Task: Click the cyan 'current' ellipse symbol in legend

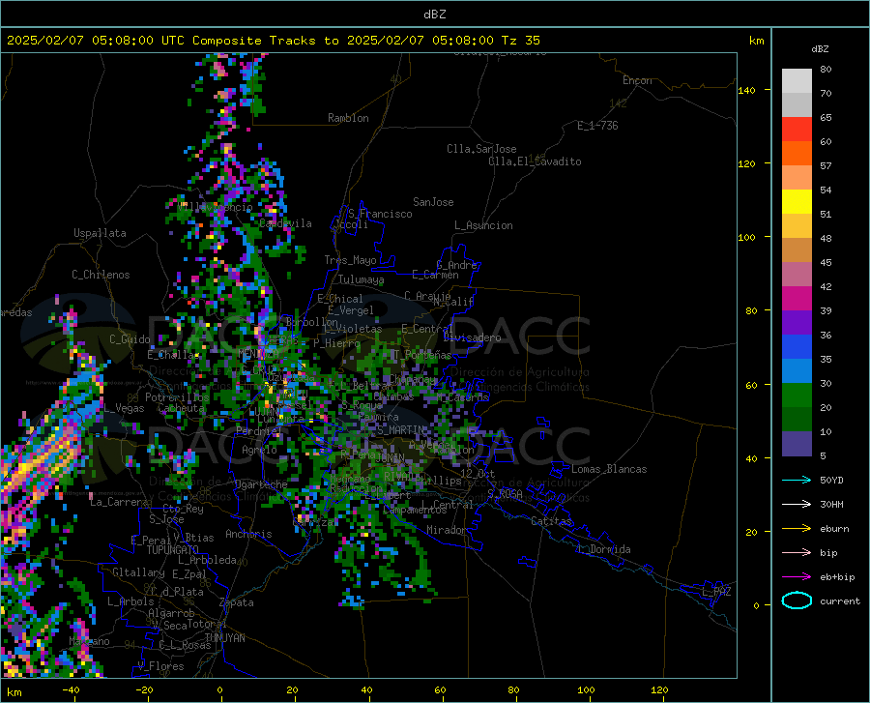Action: coord(797,600)
